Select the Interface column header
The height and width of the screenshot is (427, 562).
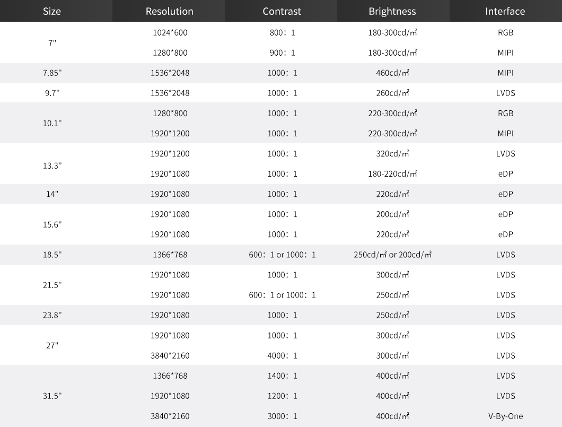point(505,11)
